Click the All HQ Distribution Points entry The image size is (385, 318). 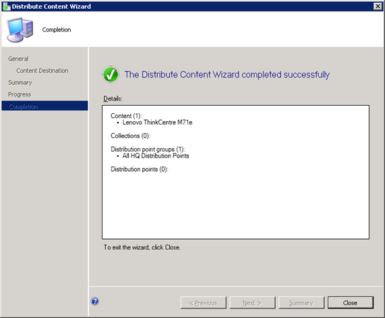click(x=156, y=156)
